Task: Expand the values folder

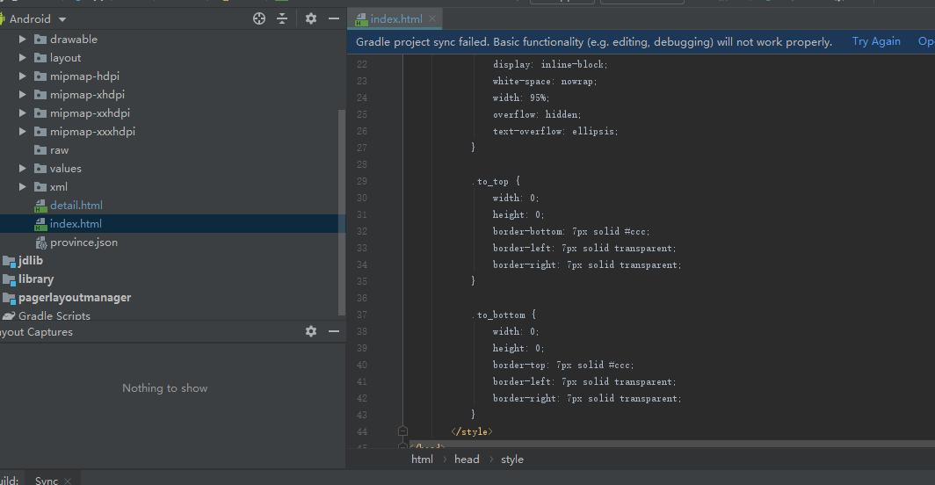Action: [x=23, y=169]
